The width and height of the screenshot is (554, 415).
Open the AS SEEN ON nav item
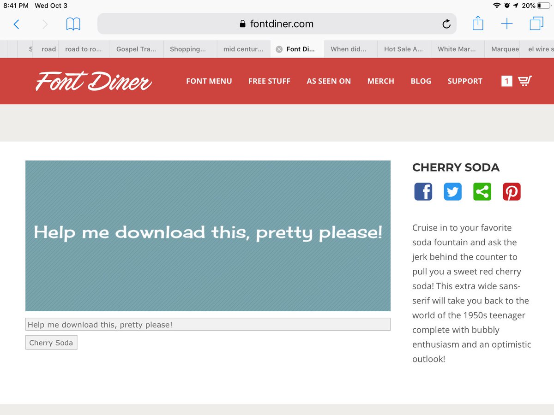[329, 81]
